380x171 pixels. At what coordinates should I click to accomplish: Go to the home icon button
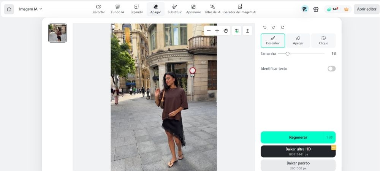point(9,9)
